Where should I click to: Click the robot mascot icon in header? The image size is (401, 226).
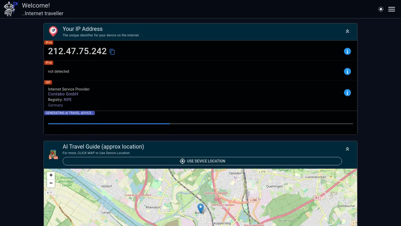point(9,8)
